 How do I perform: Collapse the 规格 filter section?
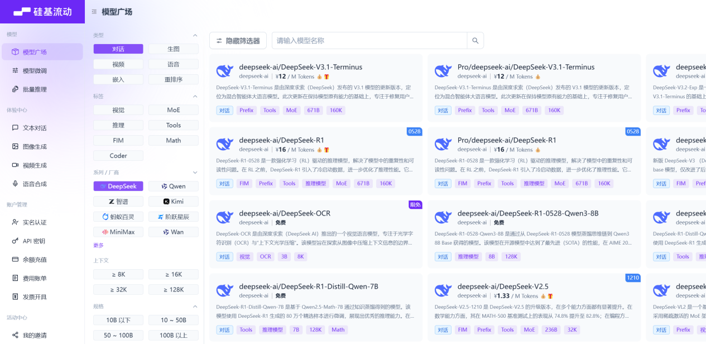coord(195,307)
